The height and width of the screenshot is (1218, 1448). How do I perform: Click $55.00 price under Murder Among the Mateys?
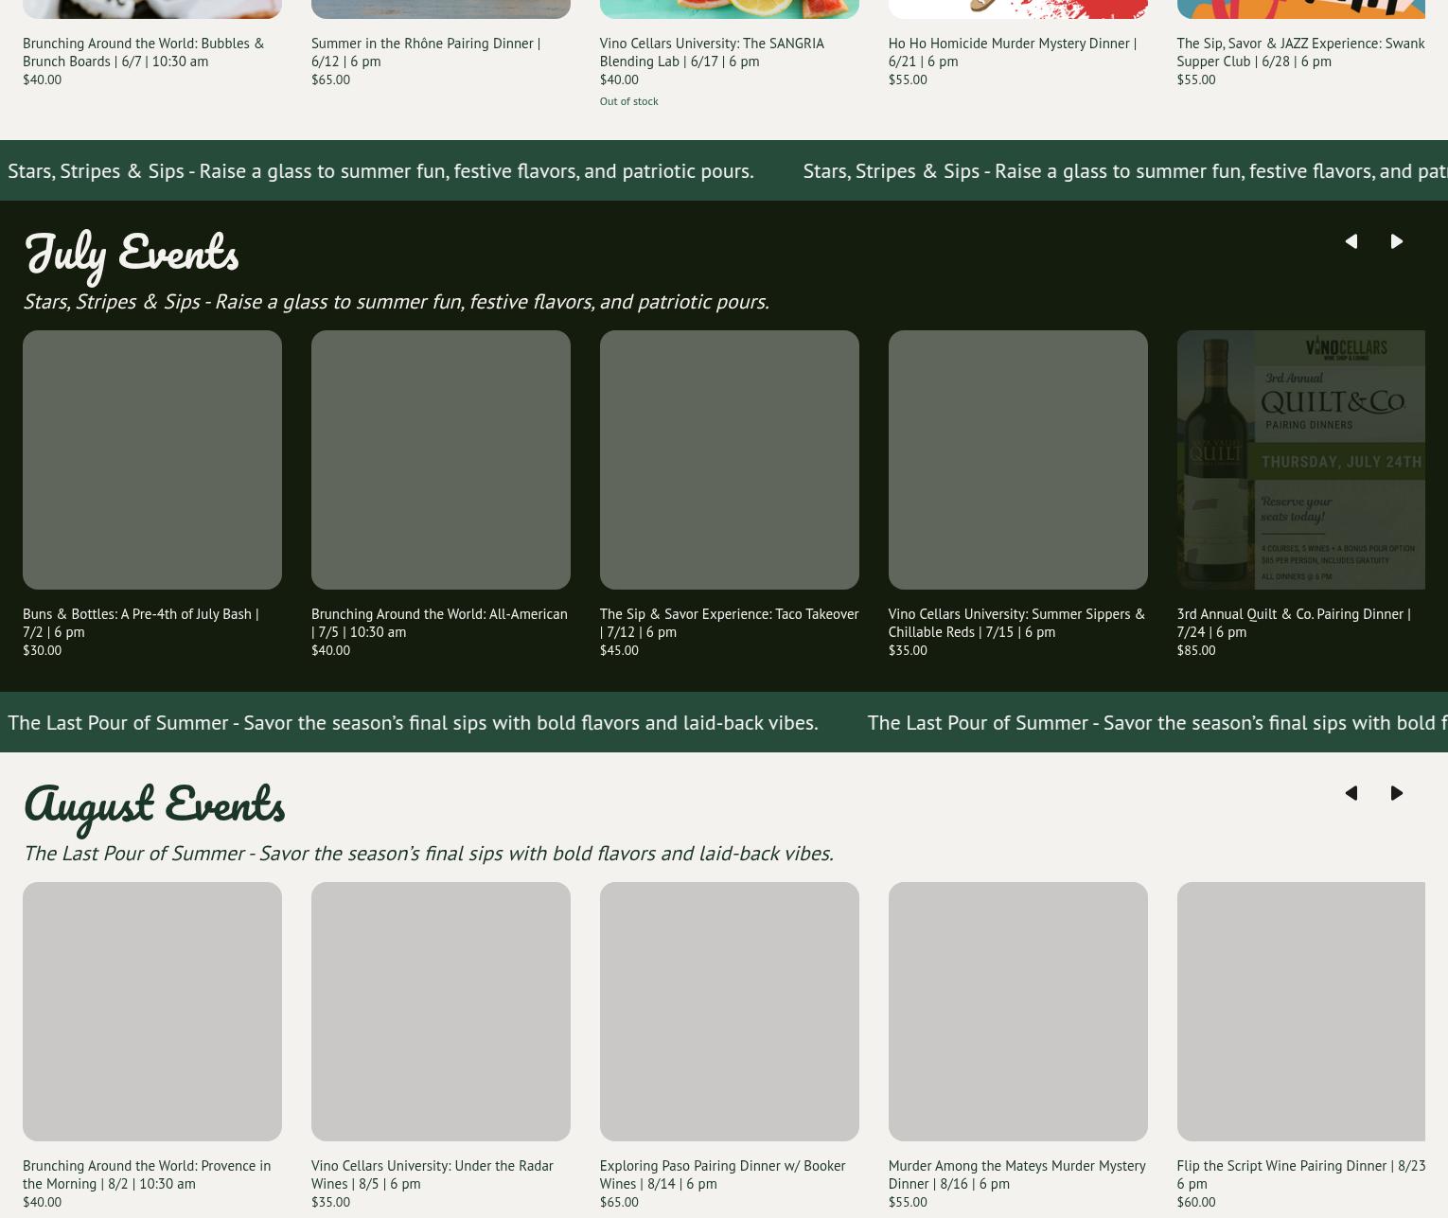[908, 1202]
